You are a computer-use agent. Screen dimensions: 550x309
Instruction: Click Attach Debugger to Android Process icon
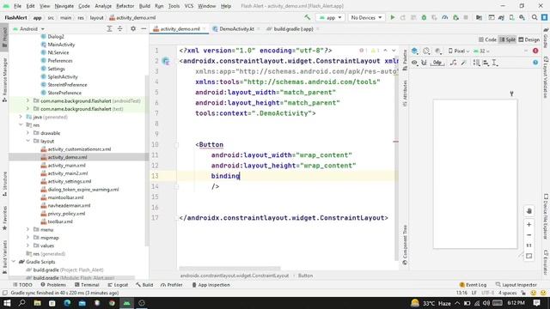(455, 17)
